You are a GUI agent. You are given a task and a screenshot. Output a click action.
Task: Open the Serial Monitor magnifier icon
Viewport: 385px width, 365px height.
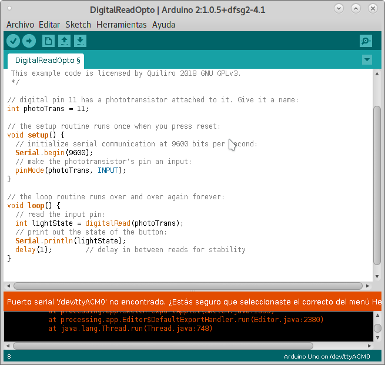pyautogui.click(x=366, y=41)
